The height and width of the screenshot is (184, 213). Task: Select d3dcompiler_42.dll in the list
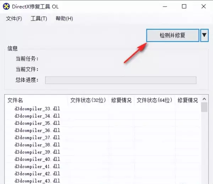tap(37, 174)
